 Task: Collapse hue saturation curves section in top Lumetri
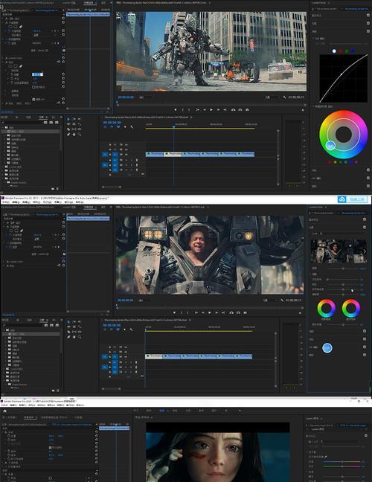point(313,106)
